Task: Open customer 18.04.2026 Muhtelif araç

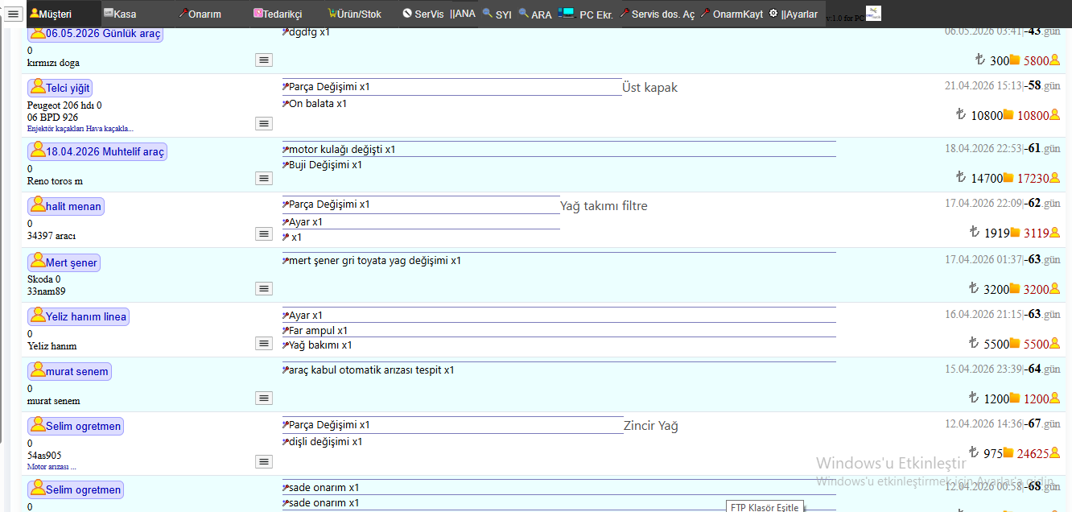Action: (97, 151)
